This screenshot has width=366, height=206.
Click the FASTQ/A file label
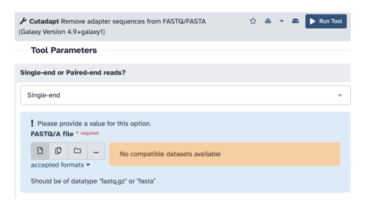coord(52,134)
